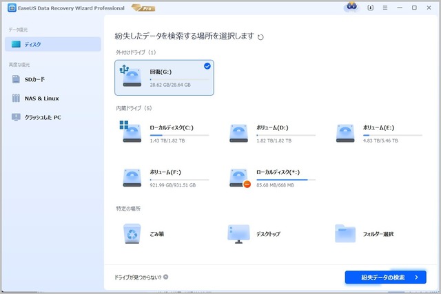441x294 pixels.
Task: Toggle the checkmark on 回復(G:) drive
Action: [x=207, y=66]
